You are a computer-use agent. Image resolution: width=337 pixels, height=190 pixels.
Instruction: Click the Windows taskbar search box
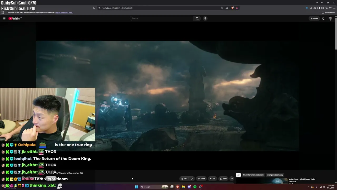[x=154, y=187]
